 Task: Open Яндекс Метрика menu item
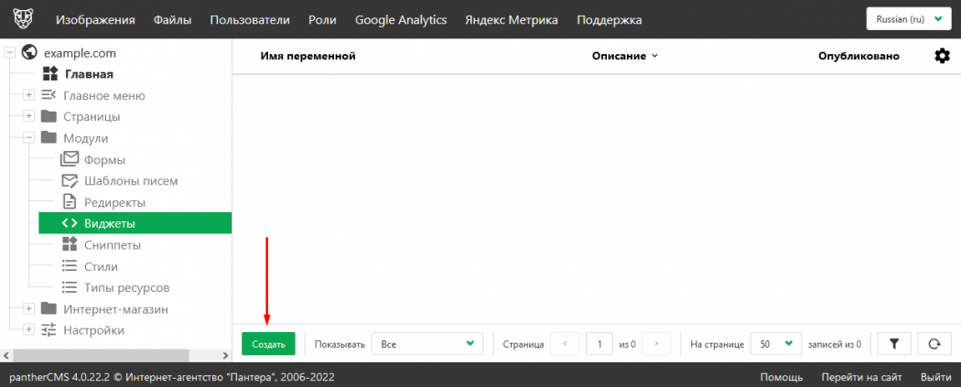[511, 20]
